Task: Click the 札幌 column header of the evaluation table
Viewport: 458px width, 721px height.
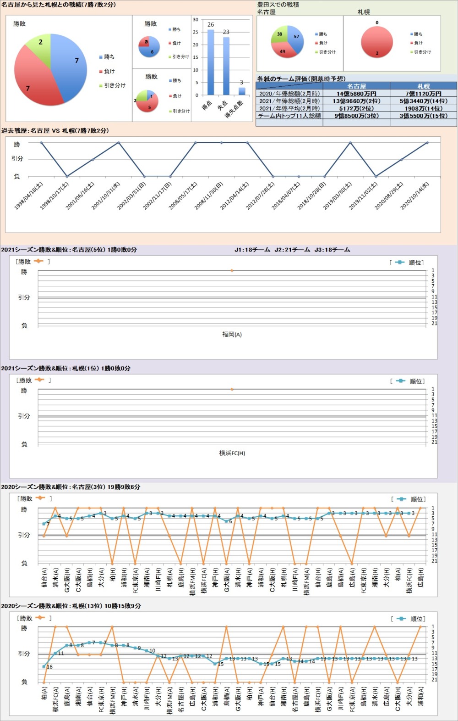Action: coord(423,86)
